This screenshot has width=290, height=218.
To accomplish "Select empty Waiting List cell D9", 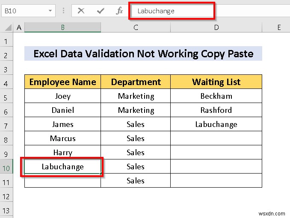I will (x=216, y=152).
